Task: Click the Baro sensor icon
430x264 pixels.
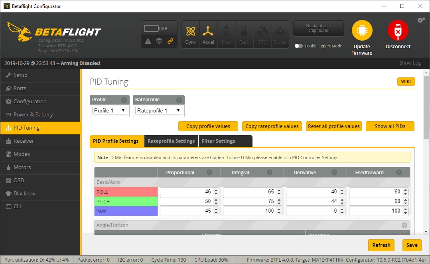Action: click(244, 35)
